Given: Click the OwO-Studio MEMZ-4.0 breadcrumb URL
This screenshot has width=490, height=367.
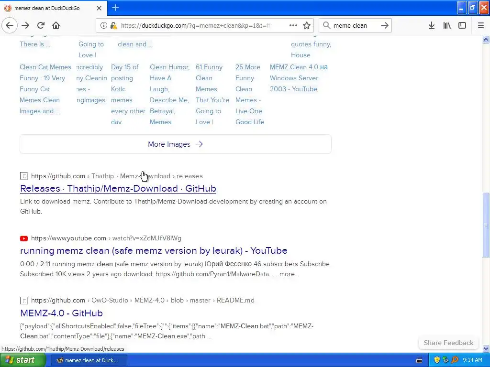Looking at the screenshot, I should click(143, 300).
